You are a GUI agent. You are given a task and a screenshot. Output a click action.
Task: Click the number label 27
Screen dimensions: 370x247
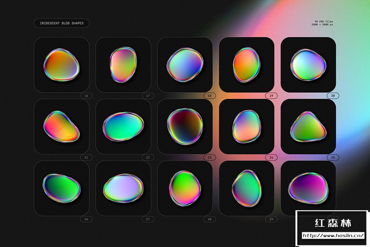point(148,219)
